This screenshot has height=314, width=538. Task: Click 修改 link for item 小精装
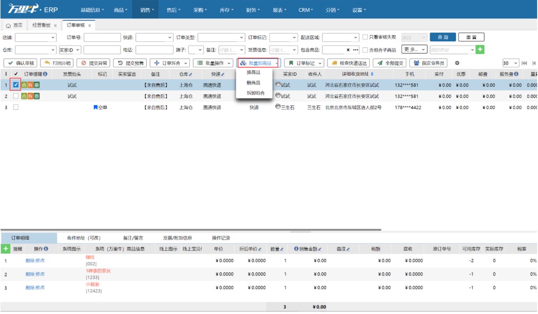(x=40, y=287)
